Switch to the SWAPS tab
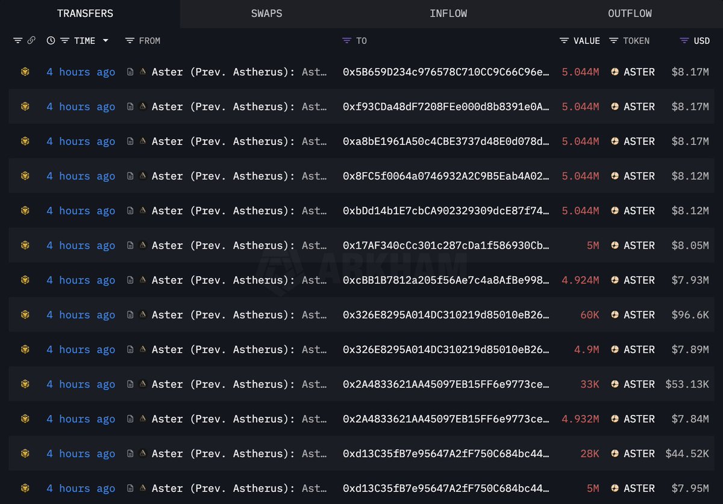This screenshot has width=723, height=504. [266, 13]
